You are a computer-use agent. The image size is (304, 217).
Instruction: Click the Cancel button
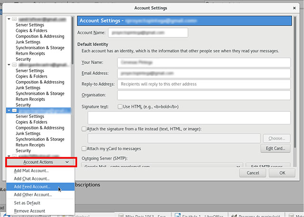(x=253, y=173)
